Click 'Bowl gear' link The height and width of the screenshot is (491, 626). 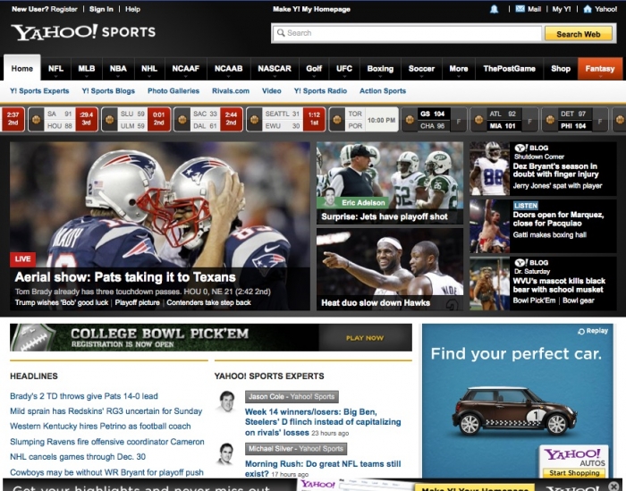click(578, 301)
